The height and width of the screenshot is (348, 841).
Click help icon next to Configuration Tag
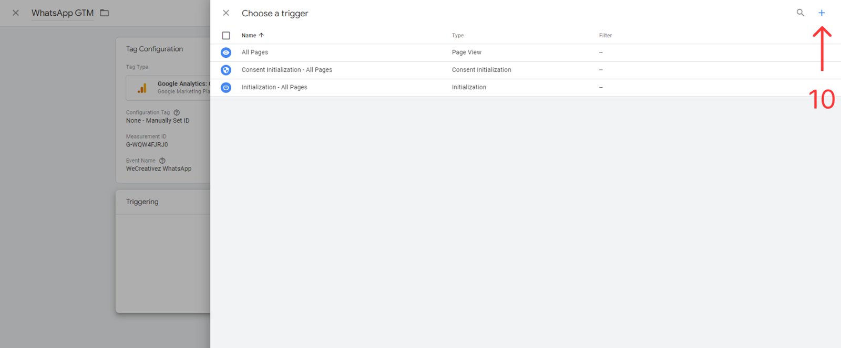(177, 112)
